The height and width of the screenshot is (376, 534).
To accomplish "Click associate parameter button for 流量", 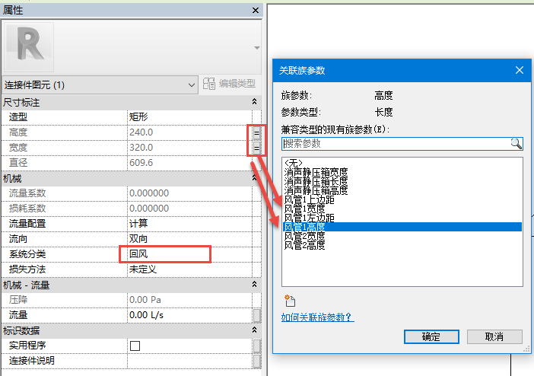I will (257, 315).
